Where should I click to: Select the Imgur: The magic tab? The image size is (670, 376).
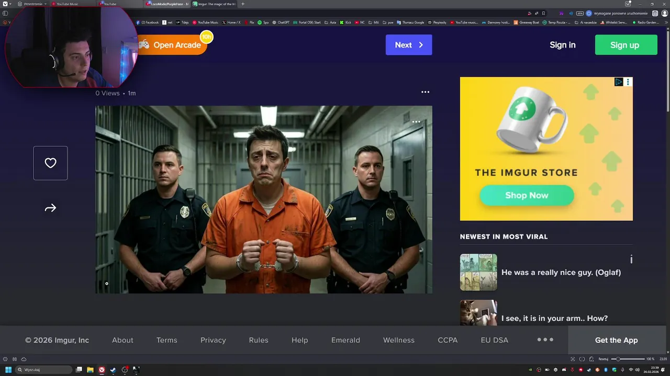coord(215,4)
